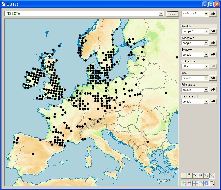This screenshot has height=190, width=221.
Task: Click edit next to Pagina layout
Action: click(213, 101)
